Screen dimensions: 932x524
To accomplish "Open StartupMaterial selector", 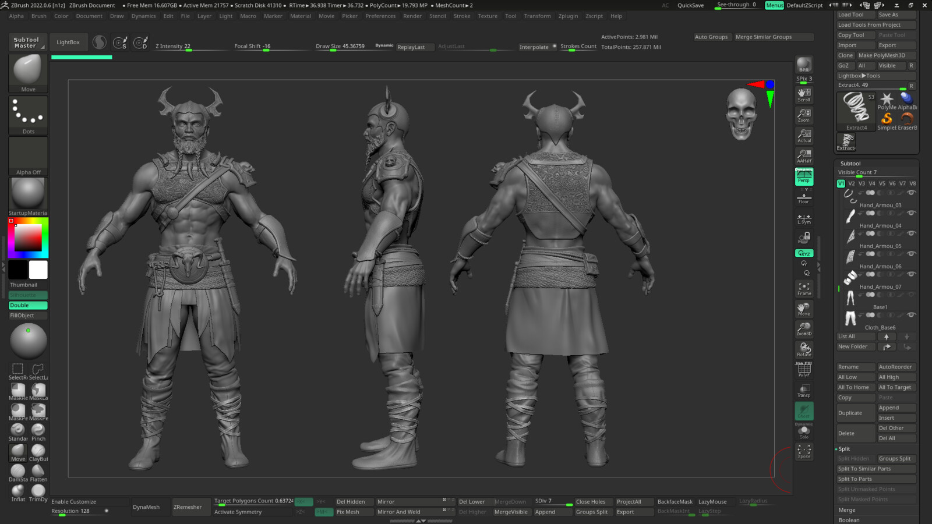I will (28, 197).
